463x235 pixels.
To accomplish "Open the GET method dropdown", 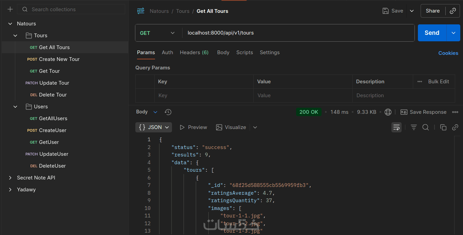I will click(158, 33).
